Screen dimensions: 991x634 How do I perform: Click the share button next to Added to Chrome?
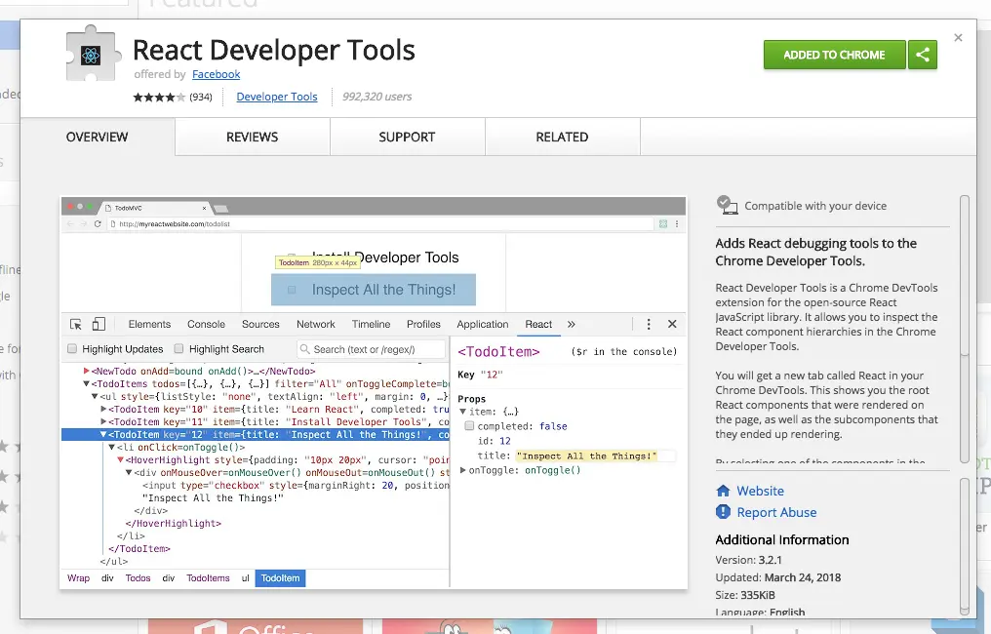[x=922, y=55]
